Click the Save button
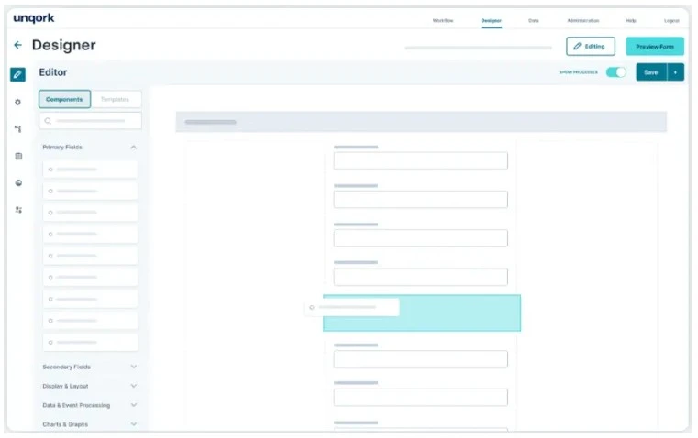This screenshot has height=438, width=698. click(x=651, y=72)
